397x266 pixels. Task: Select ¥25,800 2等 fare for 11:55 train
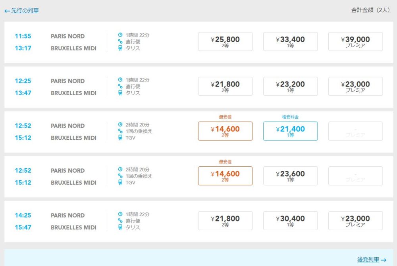click(x=225, y=41)
